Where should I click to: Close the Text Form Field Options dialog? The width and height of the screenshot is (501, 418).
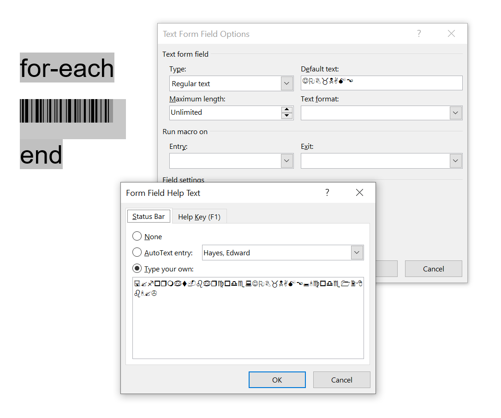[x=451, y=34]
